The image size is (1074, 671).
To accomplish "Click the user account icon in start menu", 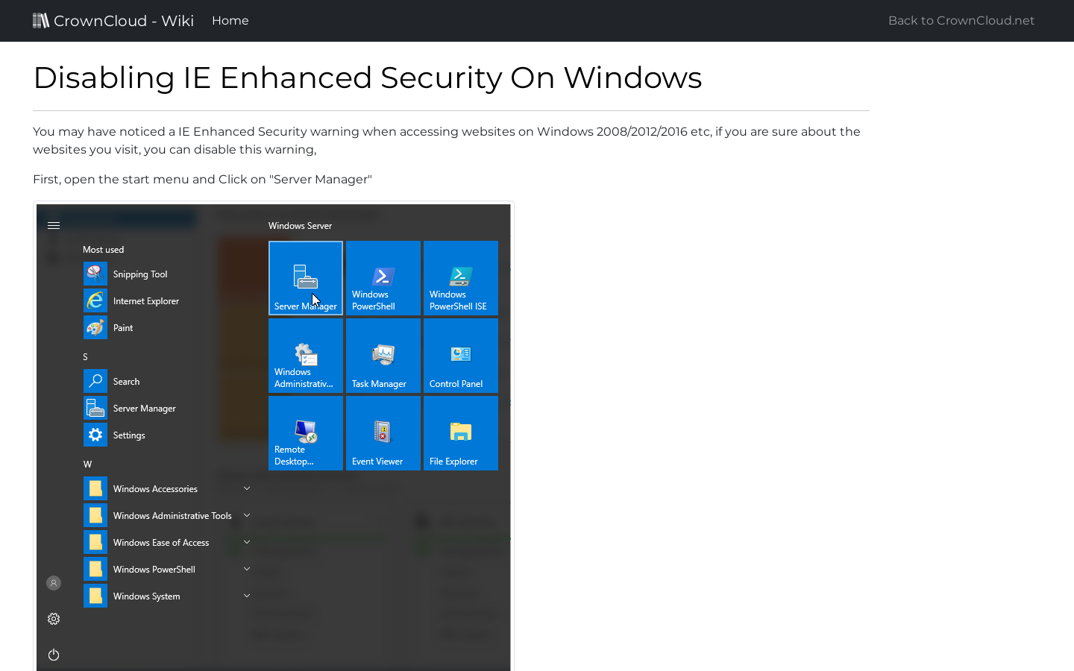I will (53, 582).
